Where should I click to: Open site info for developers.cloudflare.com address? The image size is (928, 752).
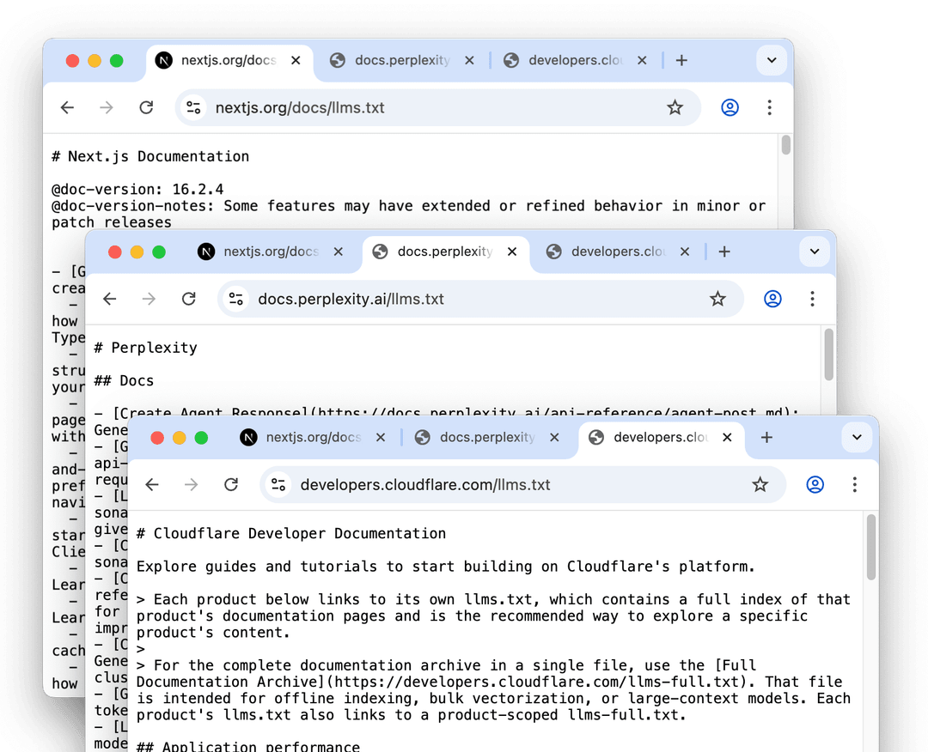click(278, 485)
